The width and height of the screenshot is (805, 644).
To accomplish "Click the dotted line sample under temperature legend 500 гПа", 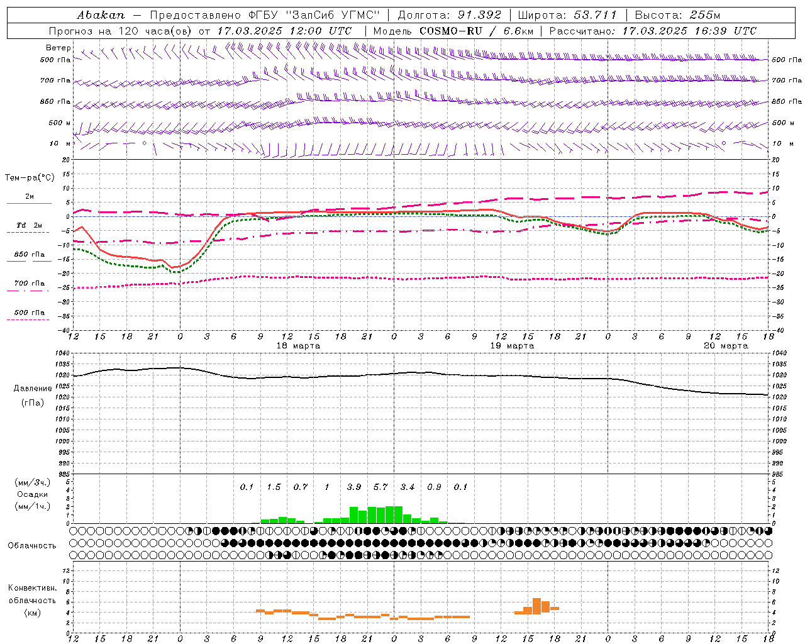I will pyautogui.click(x=28, y=319).
